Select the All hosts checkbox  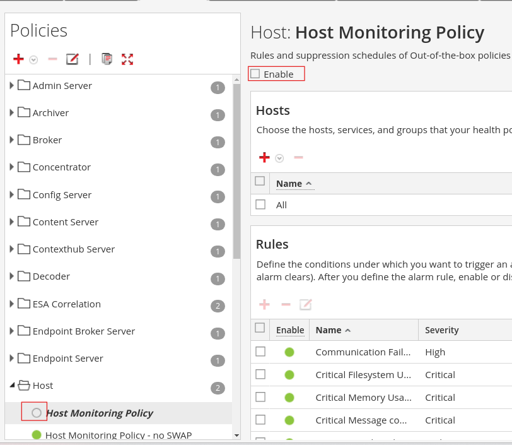point(260,205)
